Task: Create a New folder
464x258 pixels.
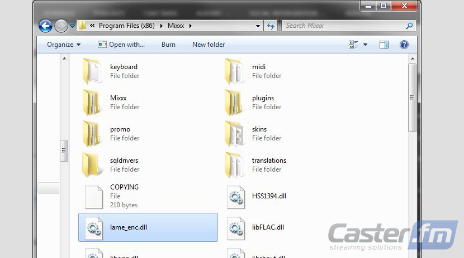Action: coord(209,45)
